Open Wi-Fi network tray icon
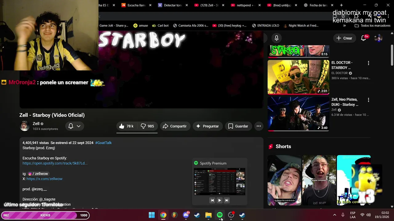 pos(362,215)
